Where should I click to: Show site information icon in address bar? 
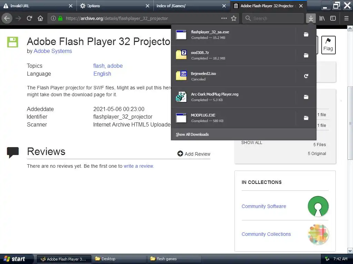click(x=53, y=19)
